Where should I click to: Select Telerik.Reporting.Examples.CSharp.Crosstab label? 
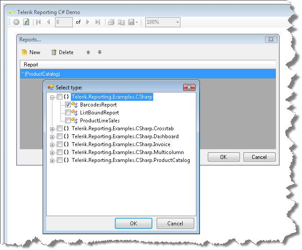click(123, 129)
